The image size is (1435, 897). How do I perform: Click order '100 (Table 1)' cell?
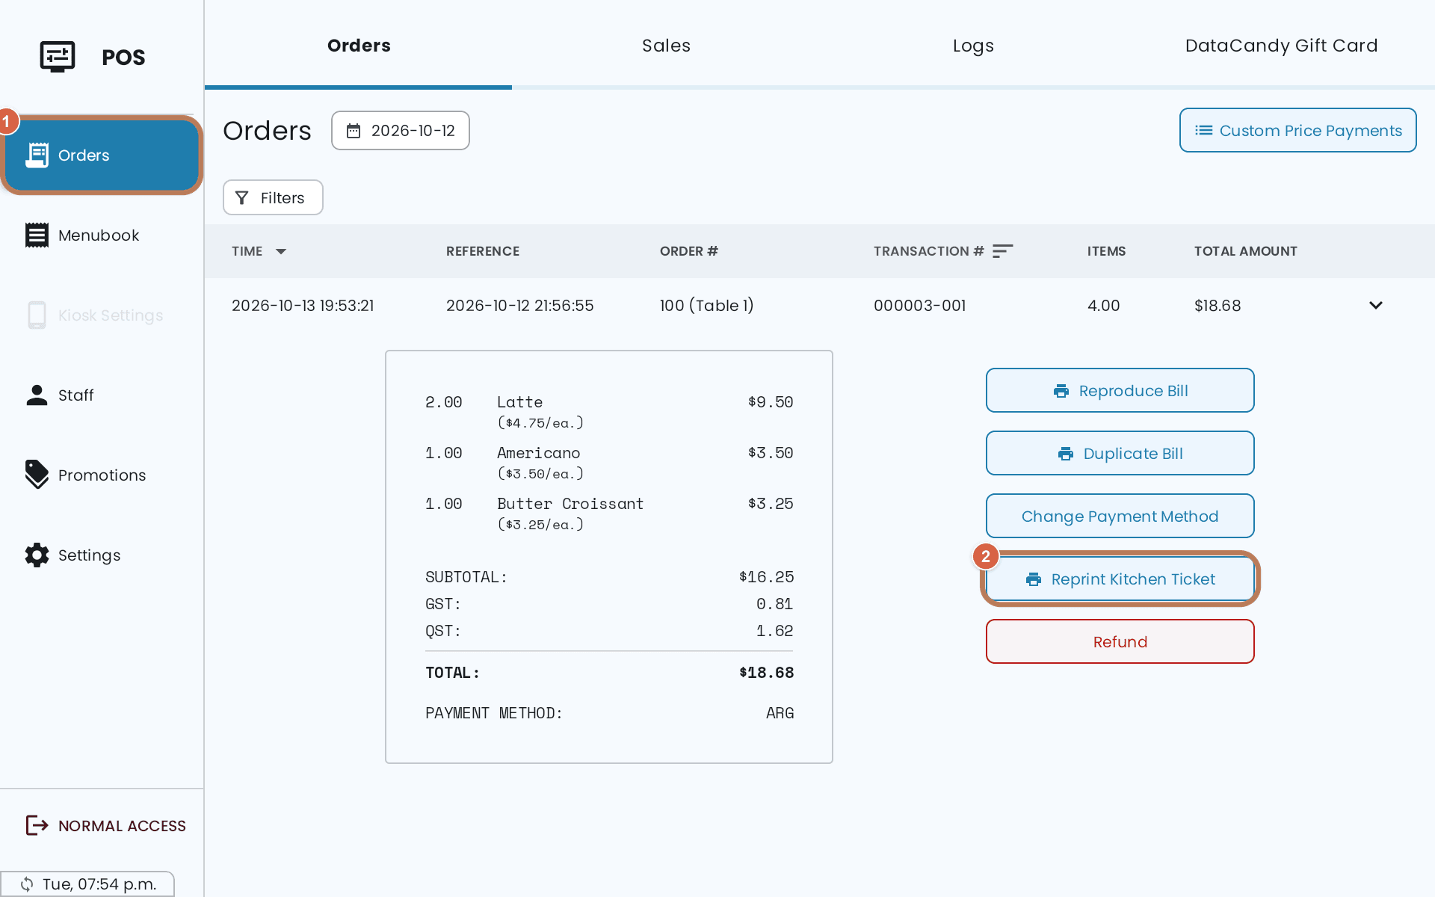[x=706, y=306]
